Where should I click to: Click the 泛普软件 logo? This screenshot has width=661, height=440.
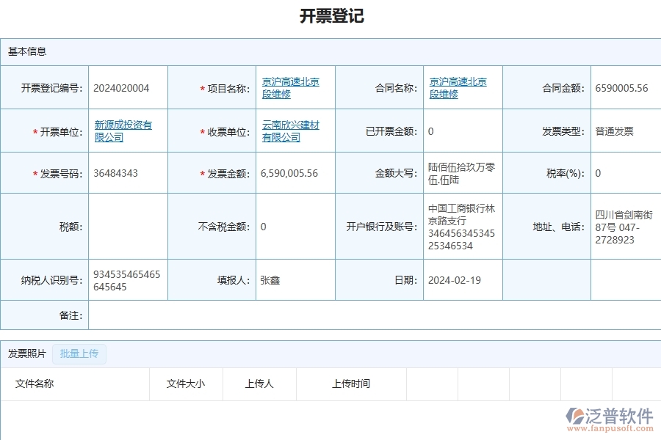pyautogui.click(x=611, y=412)
